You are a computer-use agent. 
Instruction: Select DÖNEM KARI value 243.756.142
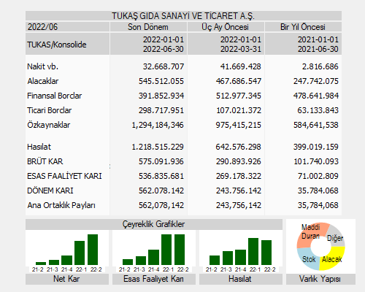coord(239,191)
